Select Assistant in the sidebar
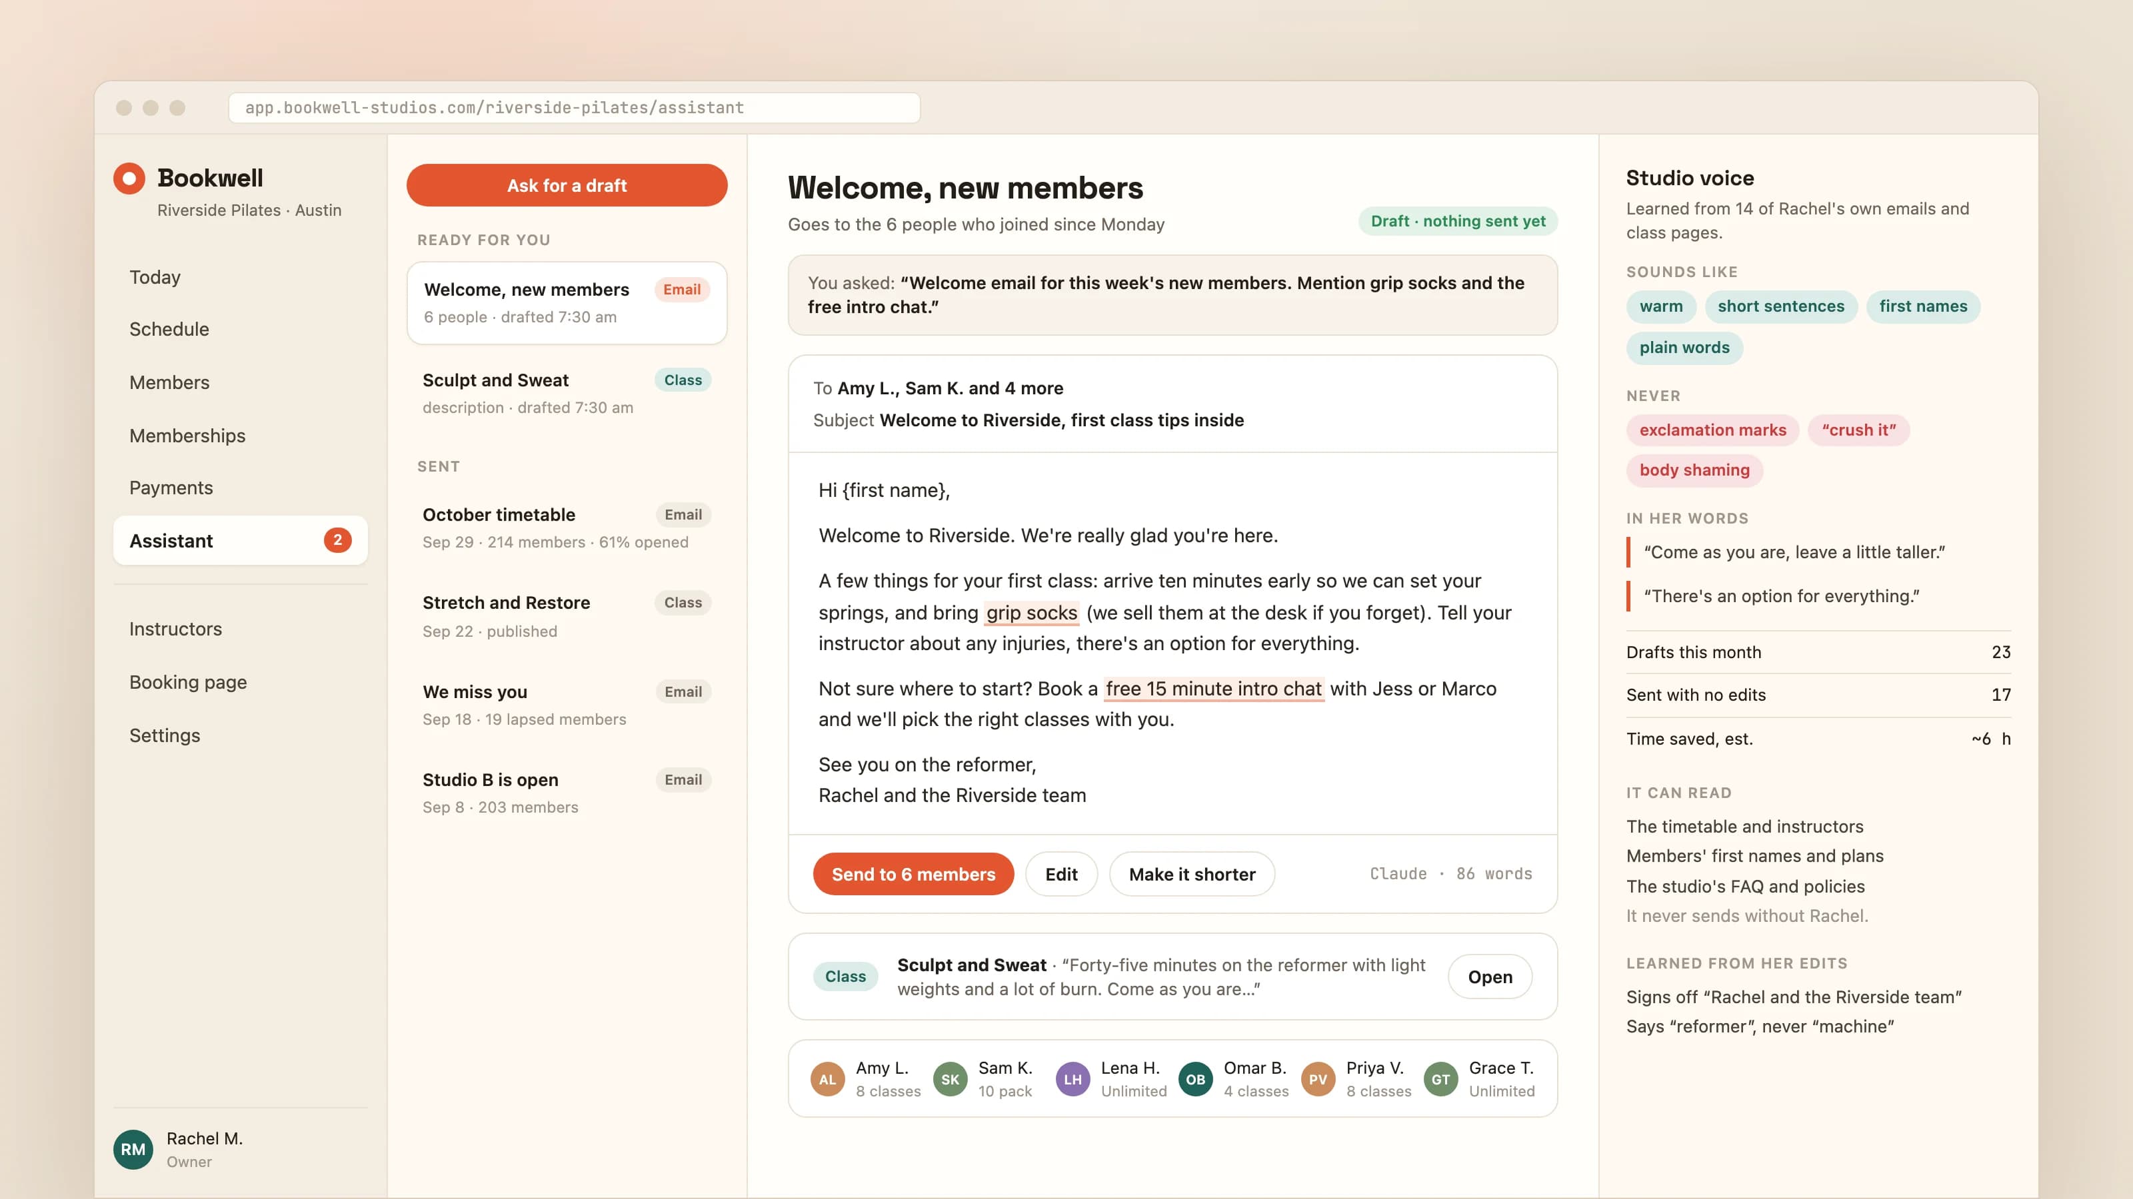The height and width of the screenshot is (1199, 2133). coord(240,540)
